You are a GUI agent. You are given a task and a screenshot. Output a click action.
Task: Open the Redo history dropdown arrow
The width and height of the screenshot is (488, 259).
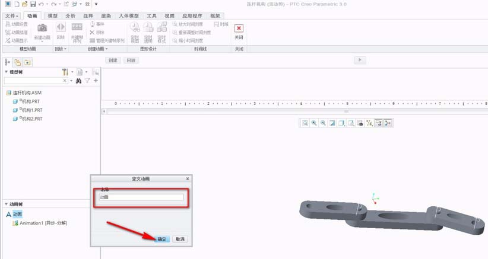[60, 4]
